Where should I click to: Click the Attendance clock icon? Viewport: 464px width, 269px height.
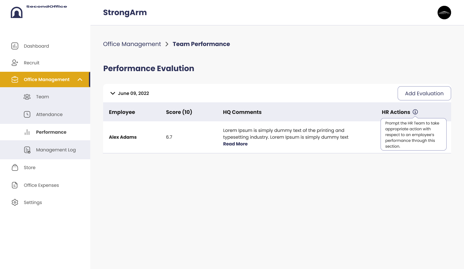point(27,114)
